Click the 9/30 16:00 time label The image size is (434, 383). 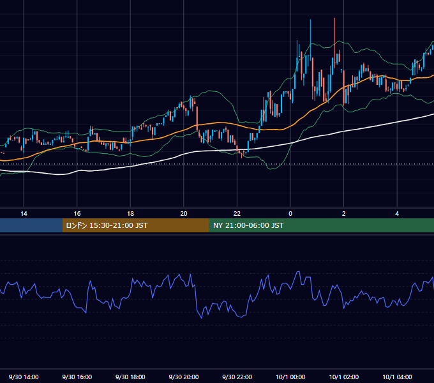77,377
